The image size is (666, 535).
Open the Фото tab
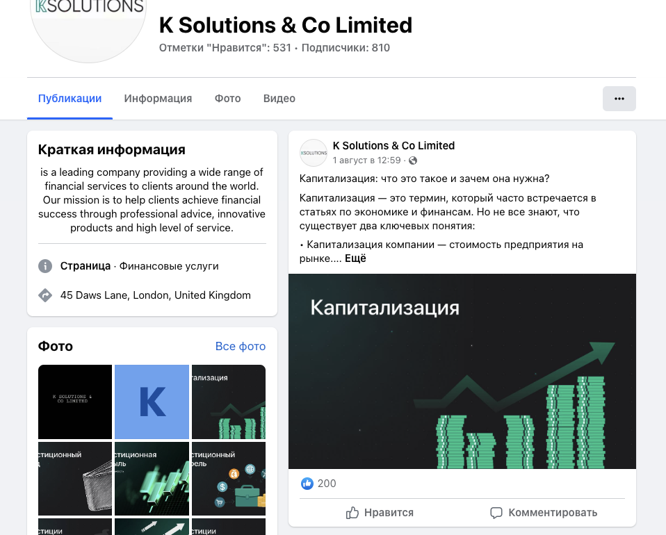click(227, 99)
